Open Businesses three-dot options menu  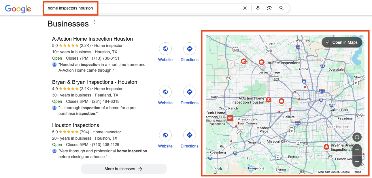[x=95, y=22]
